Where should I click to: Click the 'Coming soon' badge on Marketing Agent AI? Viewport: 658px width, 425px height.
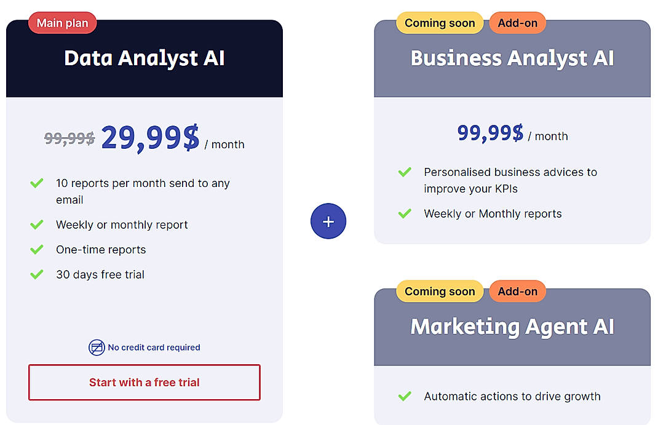pos(439,291)
